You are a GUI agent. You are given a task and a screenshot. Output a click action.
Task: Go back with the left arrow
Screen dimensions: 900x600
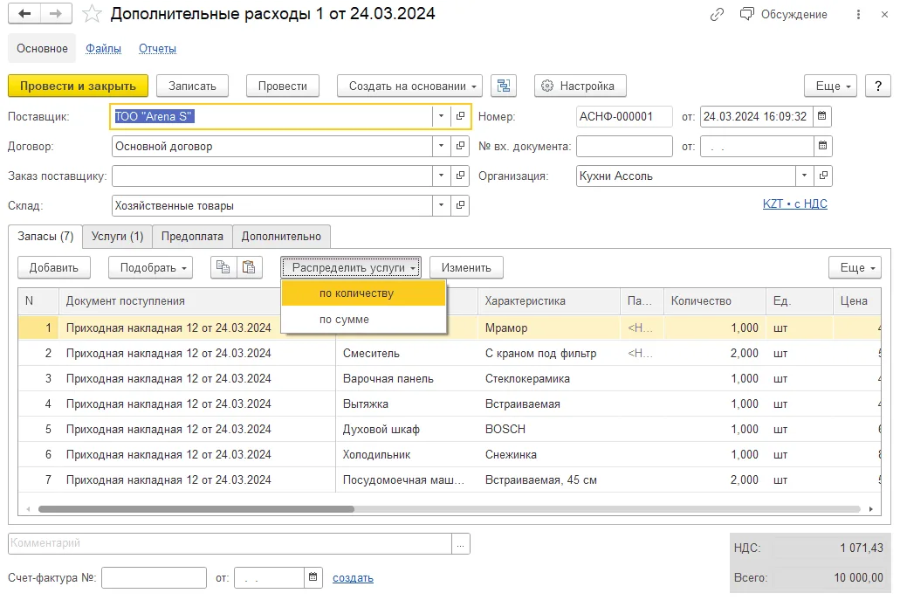(x=24, y=14)
